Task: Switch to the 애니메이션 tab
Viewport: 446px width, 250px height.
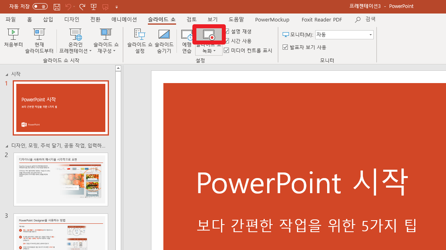Action: point(124,19)
